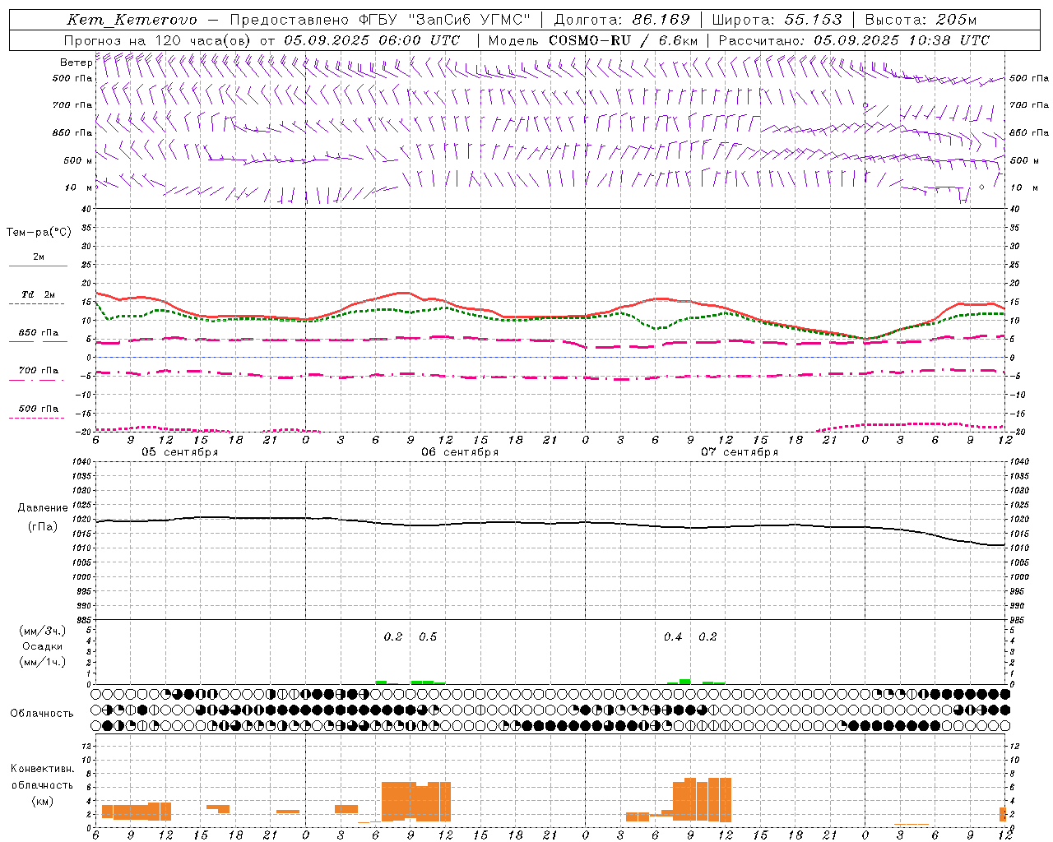Click the station title Kem_Kemerovo
Image resolution: width=1053 pixels, height=842 pixels.
click(132, 20)
